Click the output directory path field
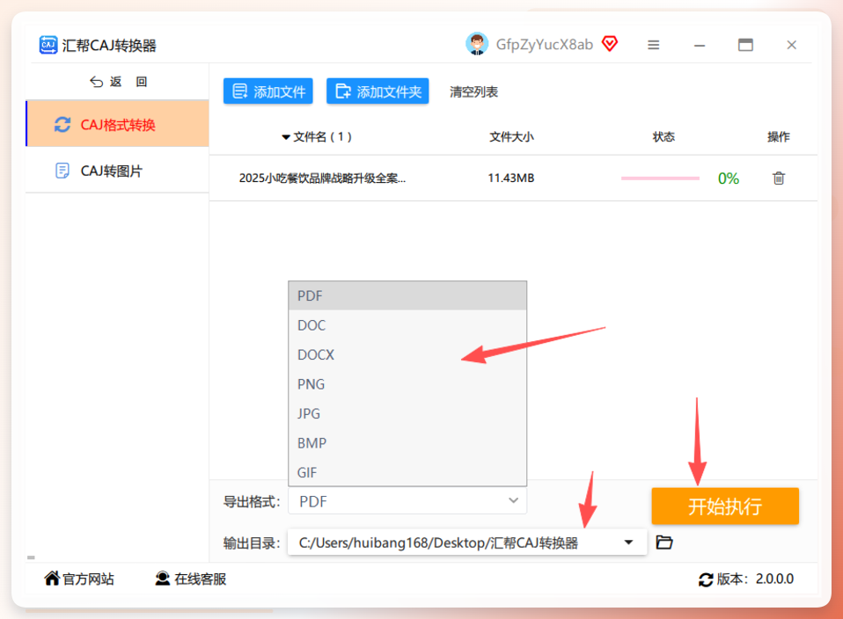This screenshot has height=619, width=843. point(466,543)
